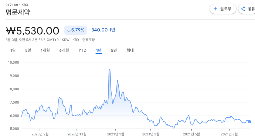Click the 2020년 11월 axis label

pos(77,134)
